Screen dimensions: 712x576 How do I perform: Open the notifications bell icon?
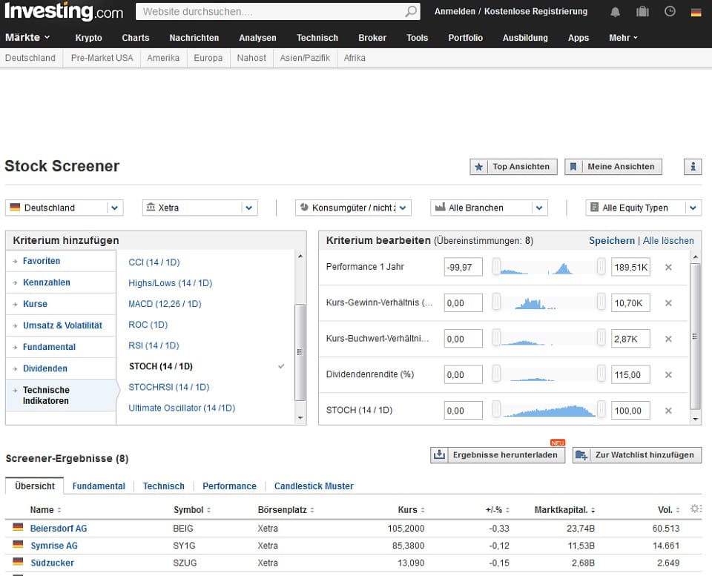coord(616,12)
